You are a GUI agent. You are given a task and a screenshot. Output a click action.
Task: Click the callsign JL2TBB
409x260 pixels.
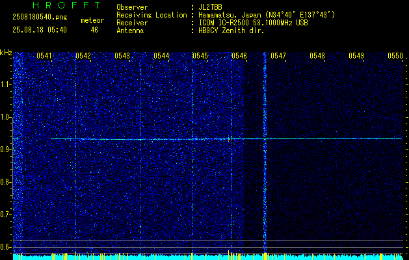[210, 7]
